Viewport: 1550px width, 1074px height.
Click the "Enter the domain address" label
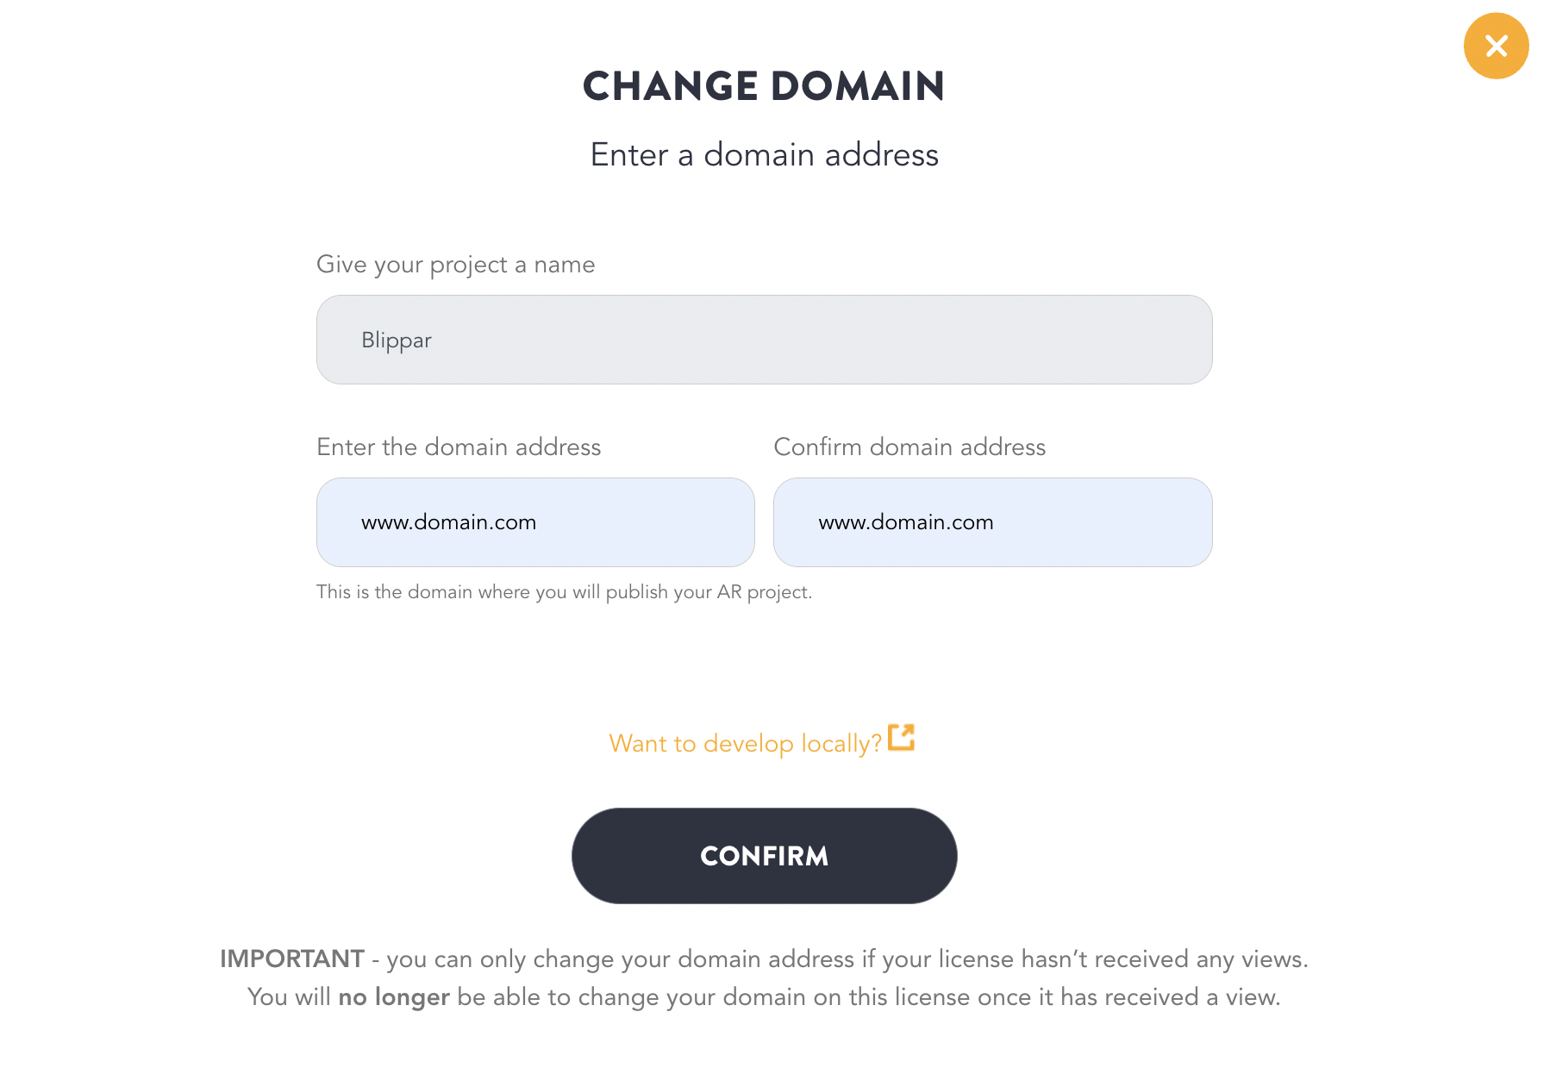(459, 447)
